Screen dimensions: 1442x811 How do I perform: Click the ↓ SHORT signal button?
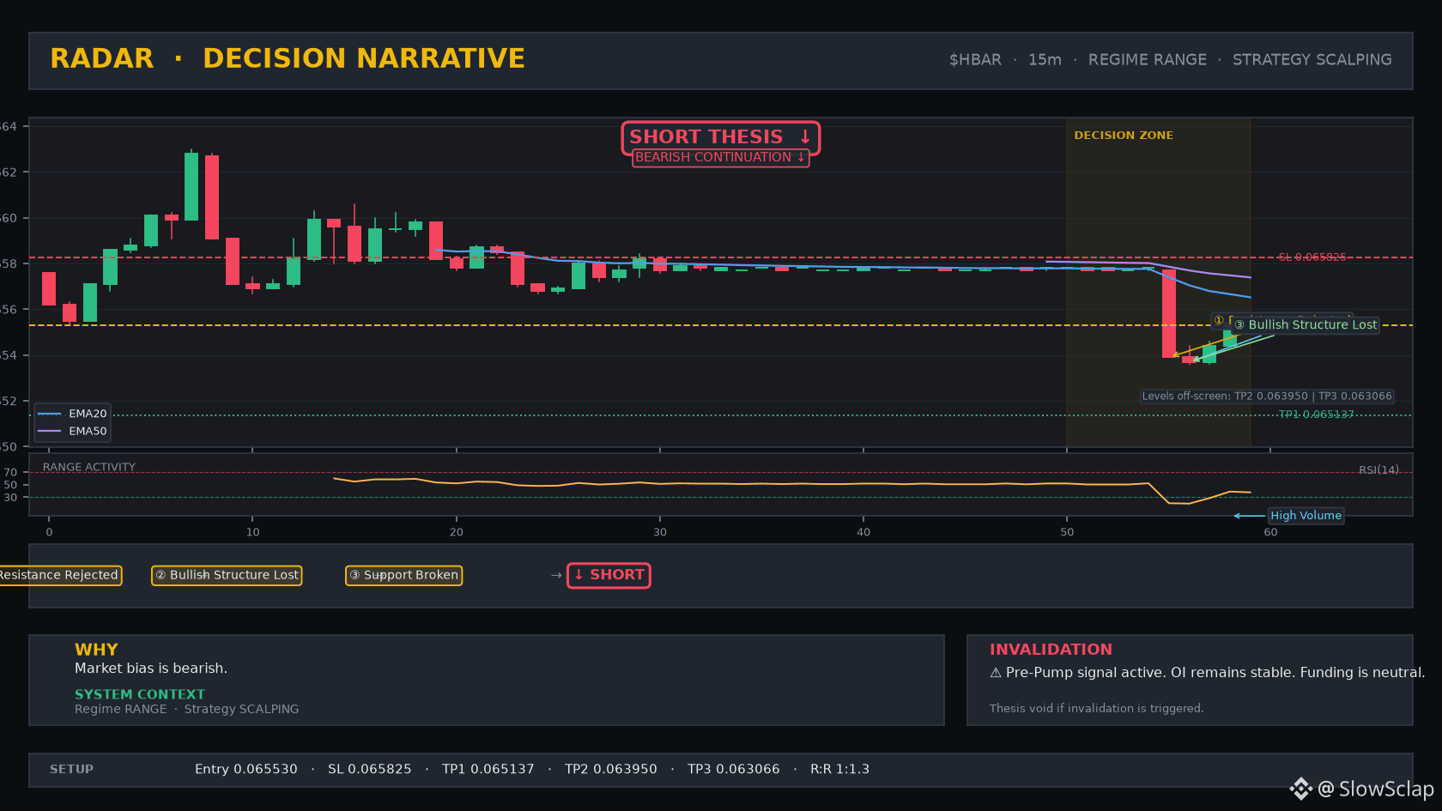click(609, 575)
